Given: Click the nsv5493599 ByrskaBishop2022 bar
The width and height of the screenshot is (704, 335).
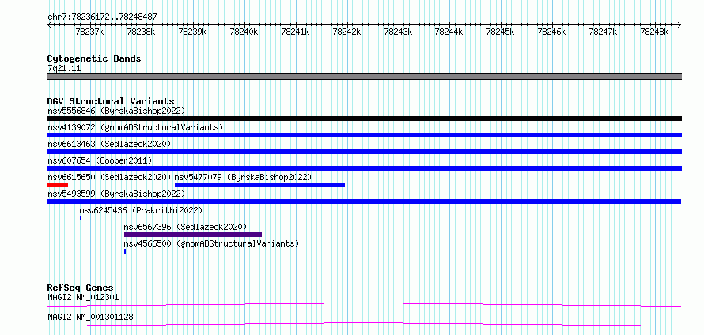Looking at the screenshot, I should (x=364, y=201).
